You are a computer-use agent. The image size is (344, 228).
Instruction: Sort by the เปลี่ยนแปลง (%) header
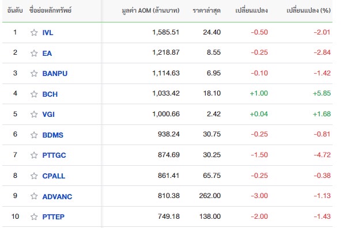(x=308, y=10)
